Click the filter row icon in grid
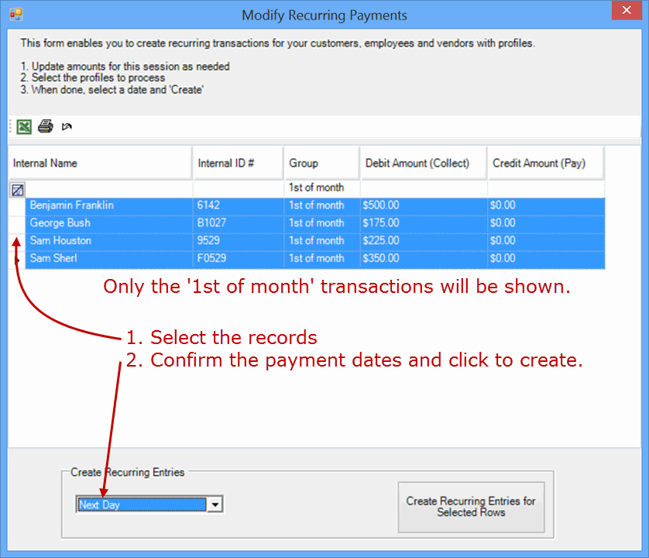This screenshot has height=558, width=649. (17, 188)
